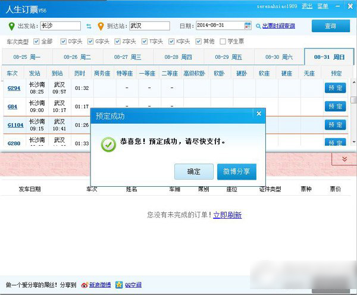The height and width of the screenshot is (295, 357).
Task: Swap departure and arrival stations
Action: (x=89, y=26)
